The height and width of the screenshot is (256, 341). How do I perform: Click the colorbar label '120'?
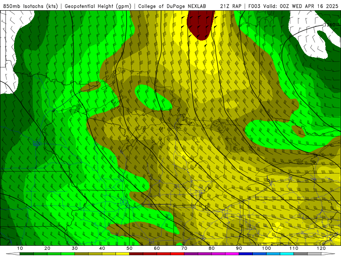coord(321,248)
